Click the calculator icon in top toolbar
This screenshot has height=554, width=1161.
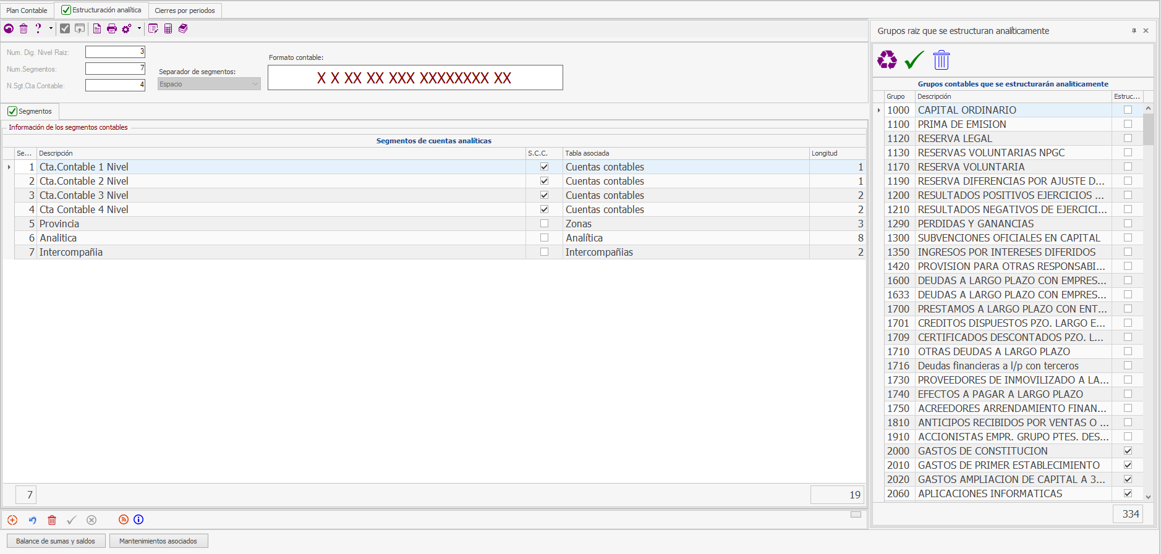tap(168, 28)
